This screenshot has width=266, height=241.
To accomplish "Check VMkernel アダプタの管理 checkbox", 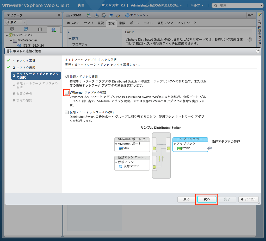I will (x=67, y=93).
